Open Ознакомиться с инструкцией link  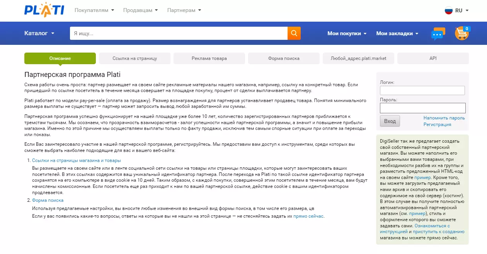point(415,228)
